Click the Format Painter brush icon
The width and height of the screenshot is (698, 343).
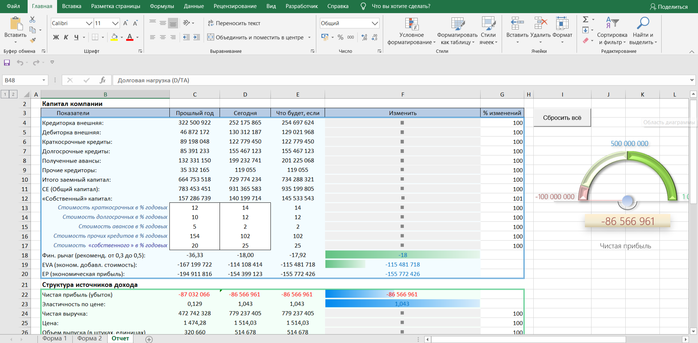coord(33,40)
